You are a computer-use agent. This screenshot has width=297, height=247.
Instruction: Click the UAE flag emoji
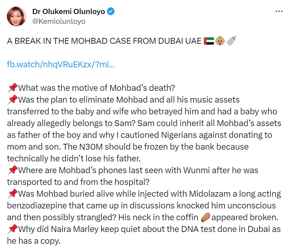tap(209, 41)
